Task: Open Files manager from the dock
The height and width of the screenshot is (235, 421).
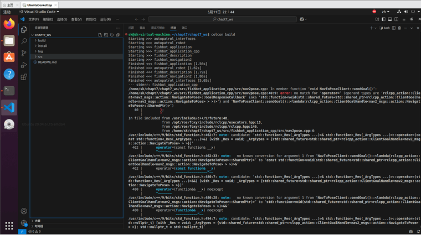Action: [x=9, y=41]
